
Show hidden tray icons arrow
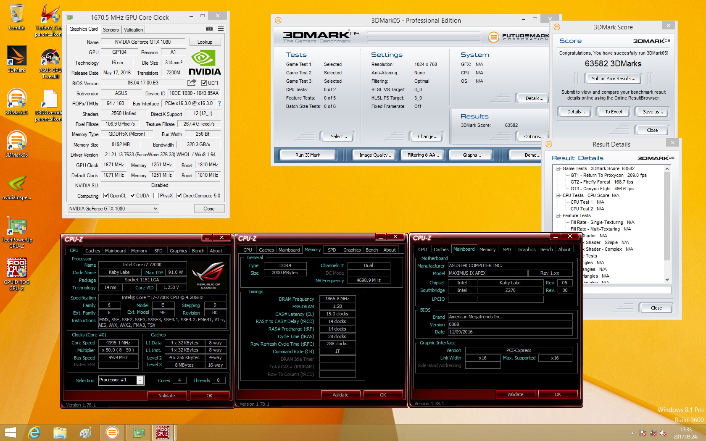(x=632, y=433)
